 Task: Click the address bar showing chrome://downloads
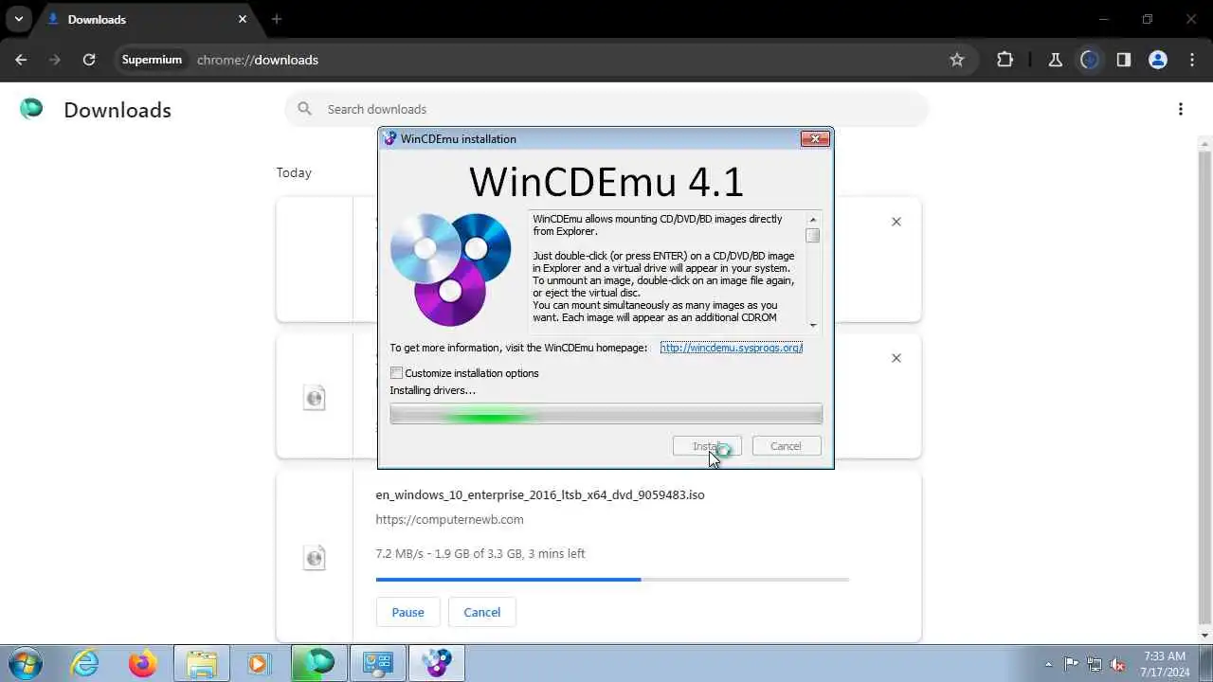[x=545, y=60]
